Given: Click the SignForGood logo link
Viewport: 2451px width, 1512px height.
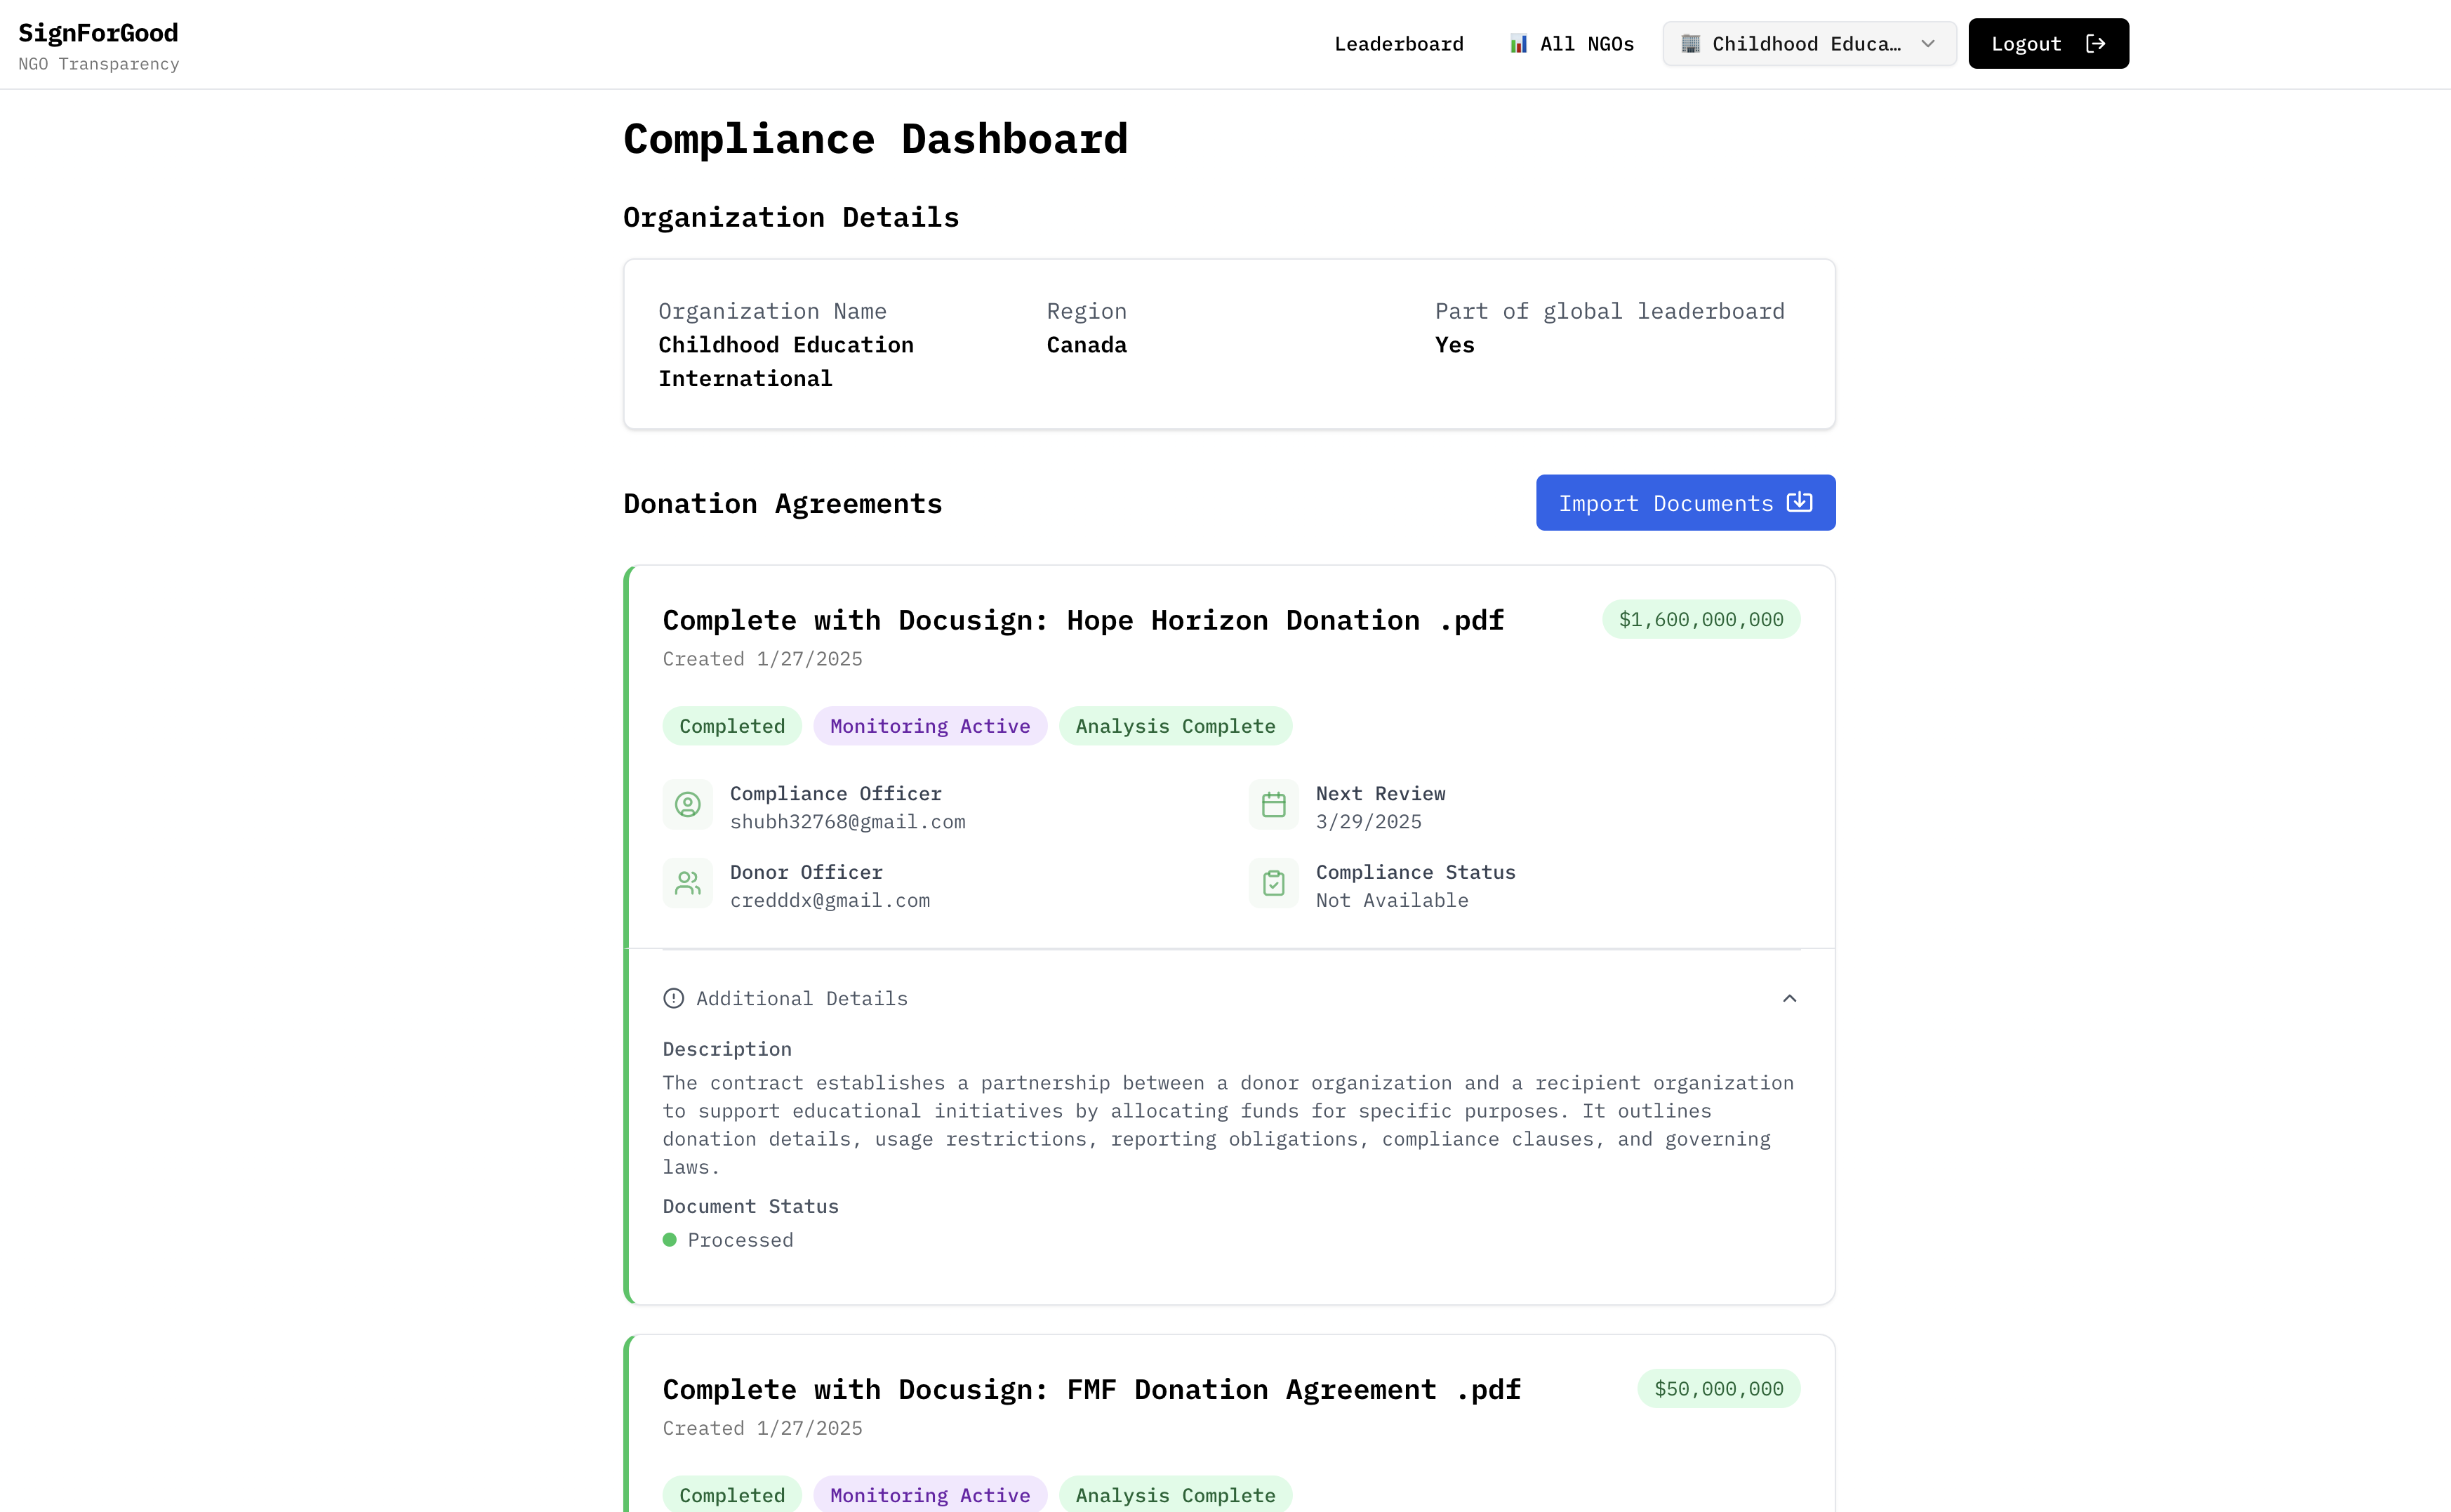Looking at the screenshot, I should [98, 34].
